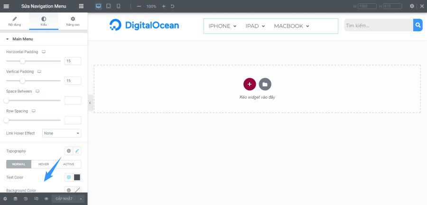Add template with folder button
This screenshot has width=427, height=205.
pyautogui.click(x=265, y=84)
